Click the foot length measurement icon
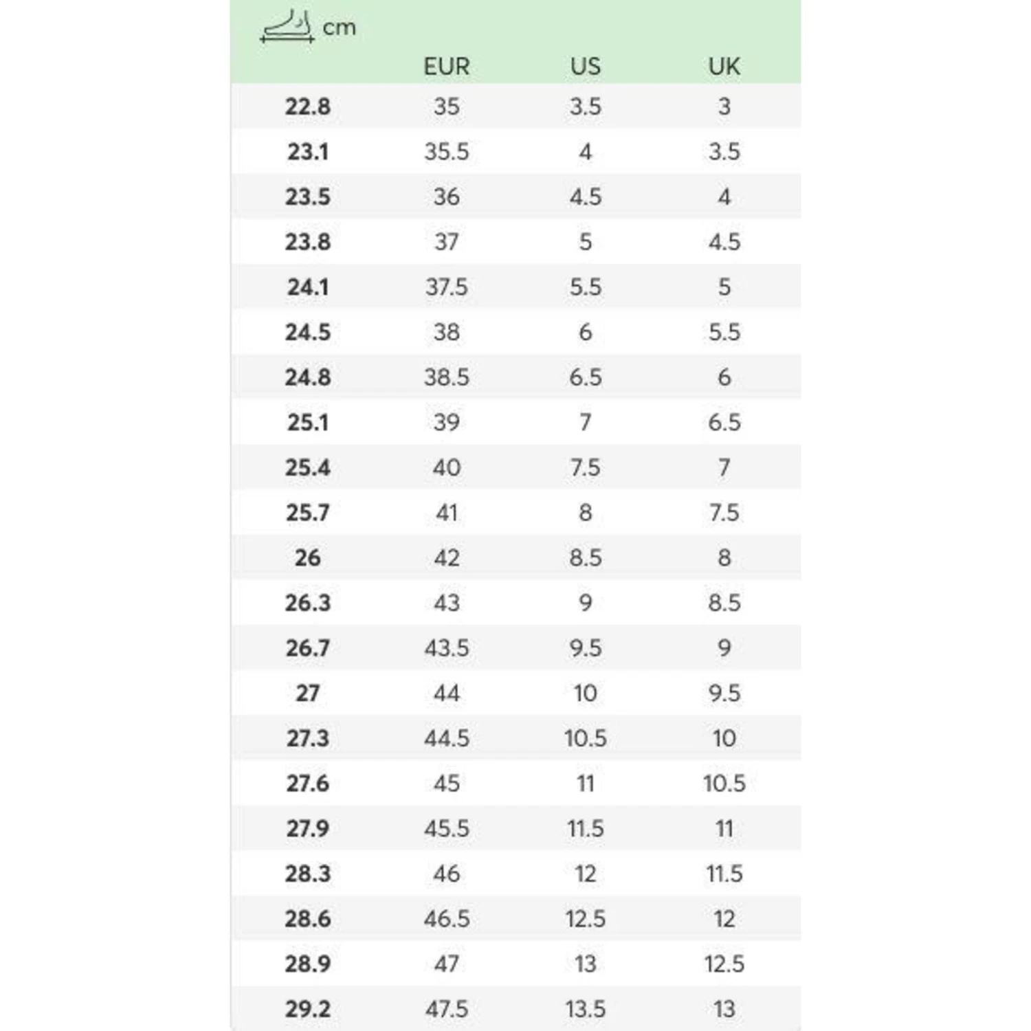This screenshot has height=1031, width=1031. (288, 27)
